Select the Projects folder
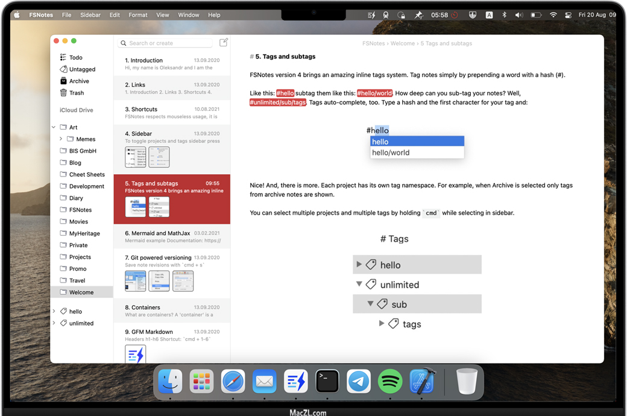Image resolution: width=627 pixels, height=416 pixels. point(80,257)
